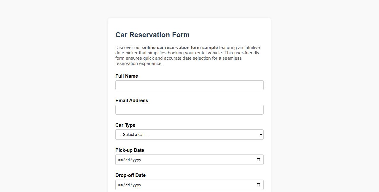Click the 'Full Name' label
379x192 pixels.
pos(127,76)
